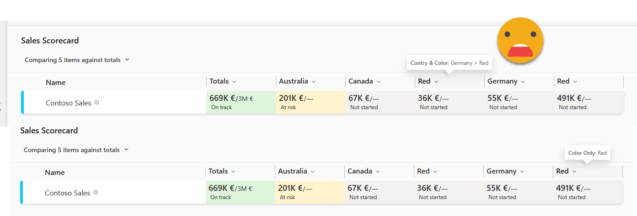Select yellow At risk Australia cell in lower scorecard

pos(310,192)
